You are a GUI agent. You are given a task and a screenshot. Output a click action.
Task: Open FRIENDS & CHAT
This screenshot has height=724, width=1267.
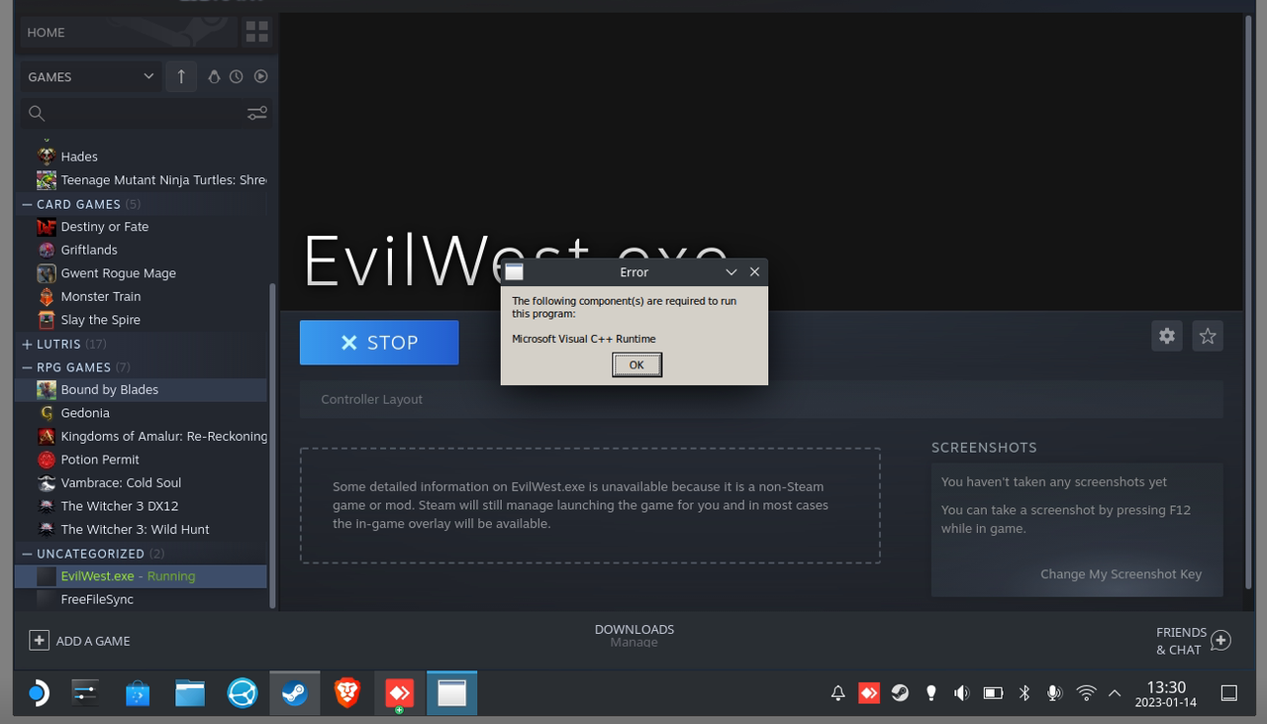click(1181, 641)
